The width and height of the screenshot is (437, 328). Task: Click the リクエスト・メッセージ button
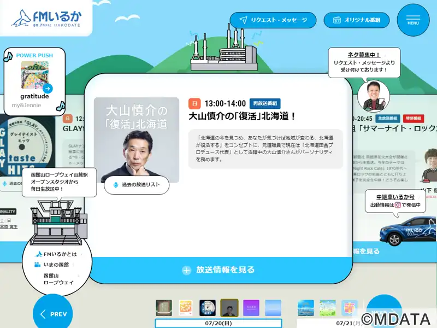coord(273,20)
